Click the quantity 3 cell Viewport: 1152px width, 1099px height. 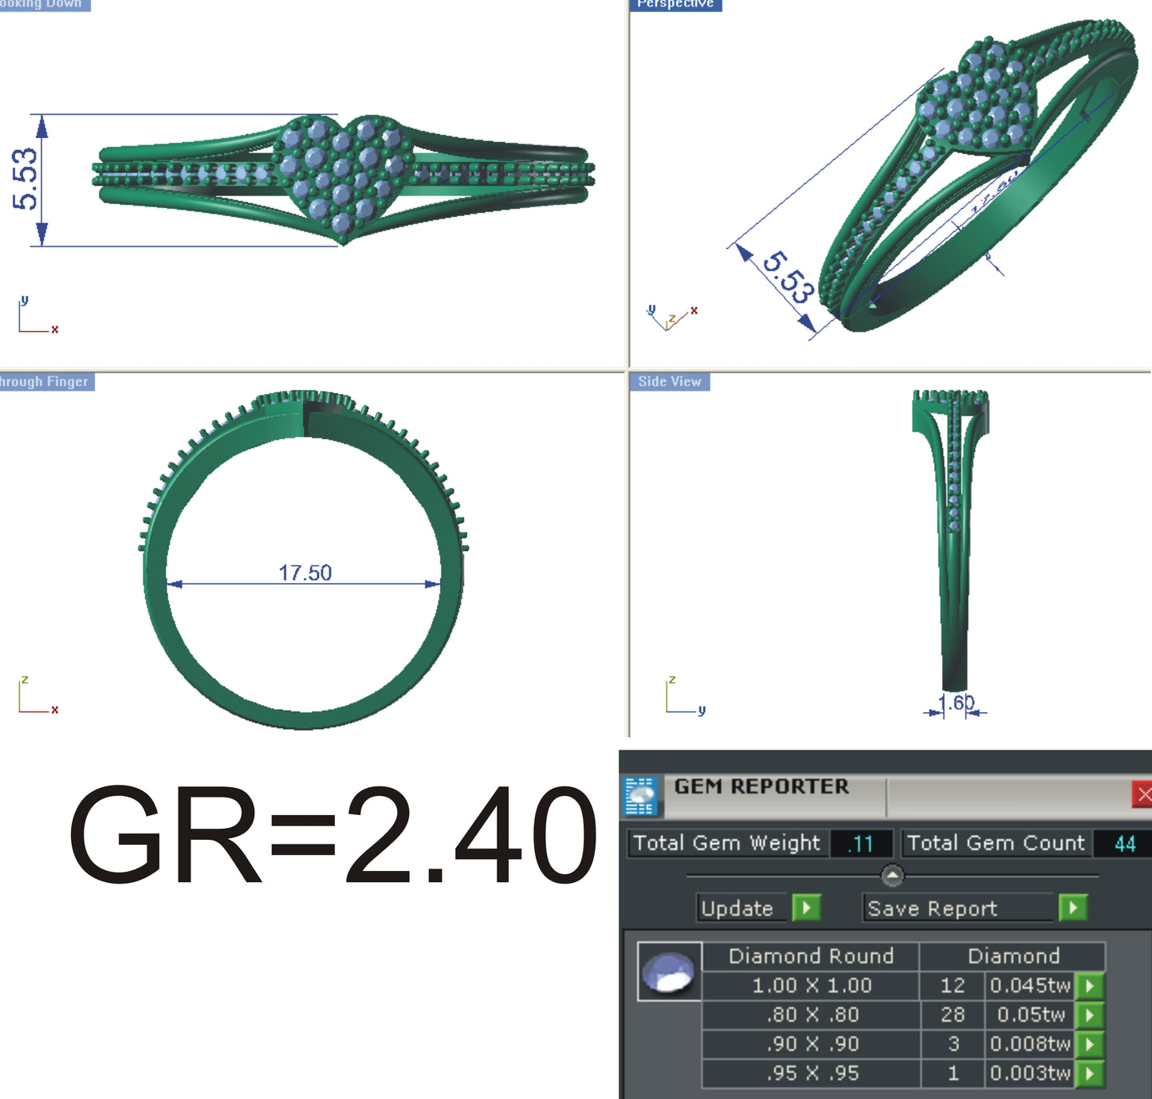(x=953, y=1044)
